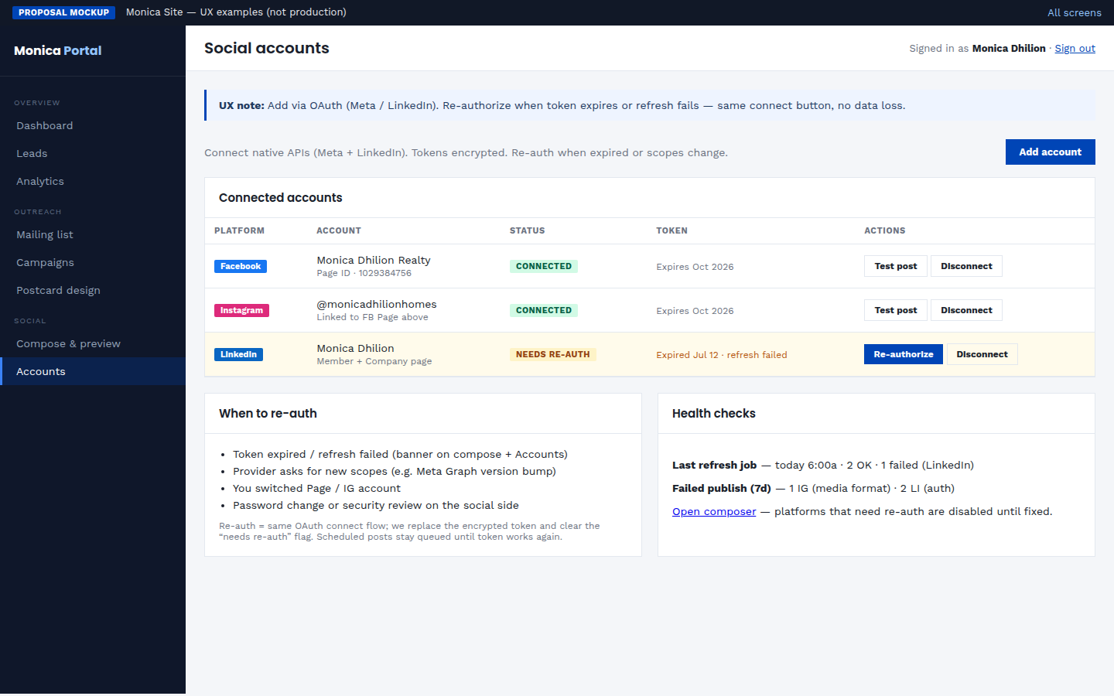
Task: Click the Instagram row CONNECTED status
Action: pyautogui.click(x=544, y=310)
